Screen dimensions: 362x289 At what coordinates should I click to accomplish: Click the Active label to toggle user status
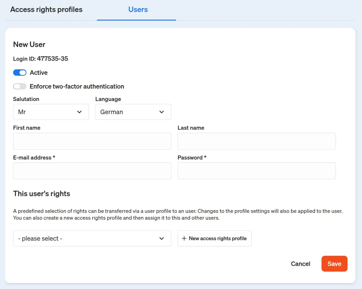coord(39,72)
